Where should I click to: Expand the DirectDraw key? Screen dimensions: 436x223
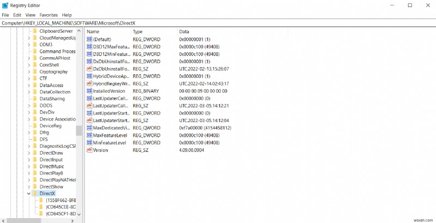pos(29,153)
